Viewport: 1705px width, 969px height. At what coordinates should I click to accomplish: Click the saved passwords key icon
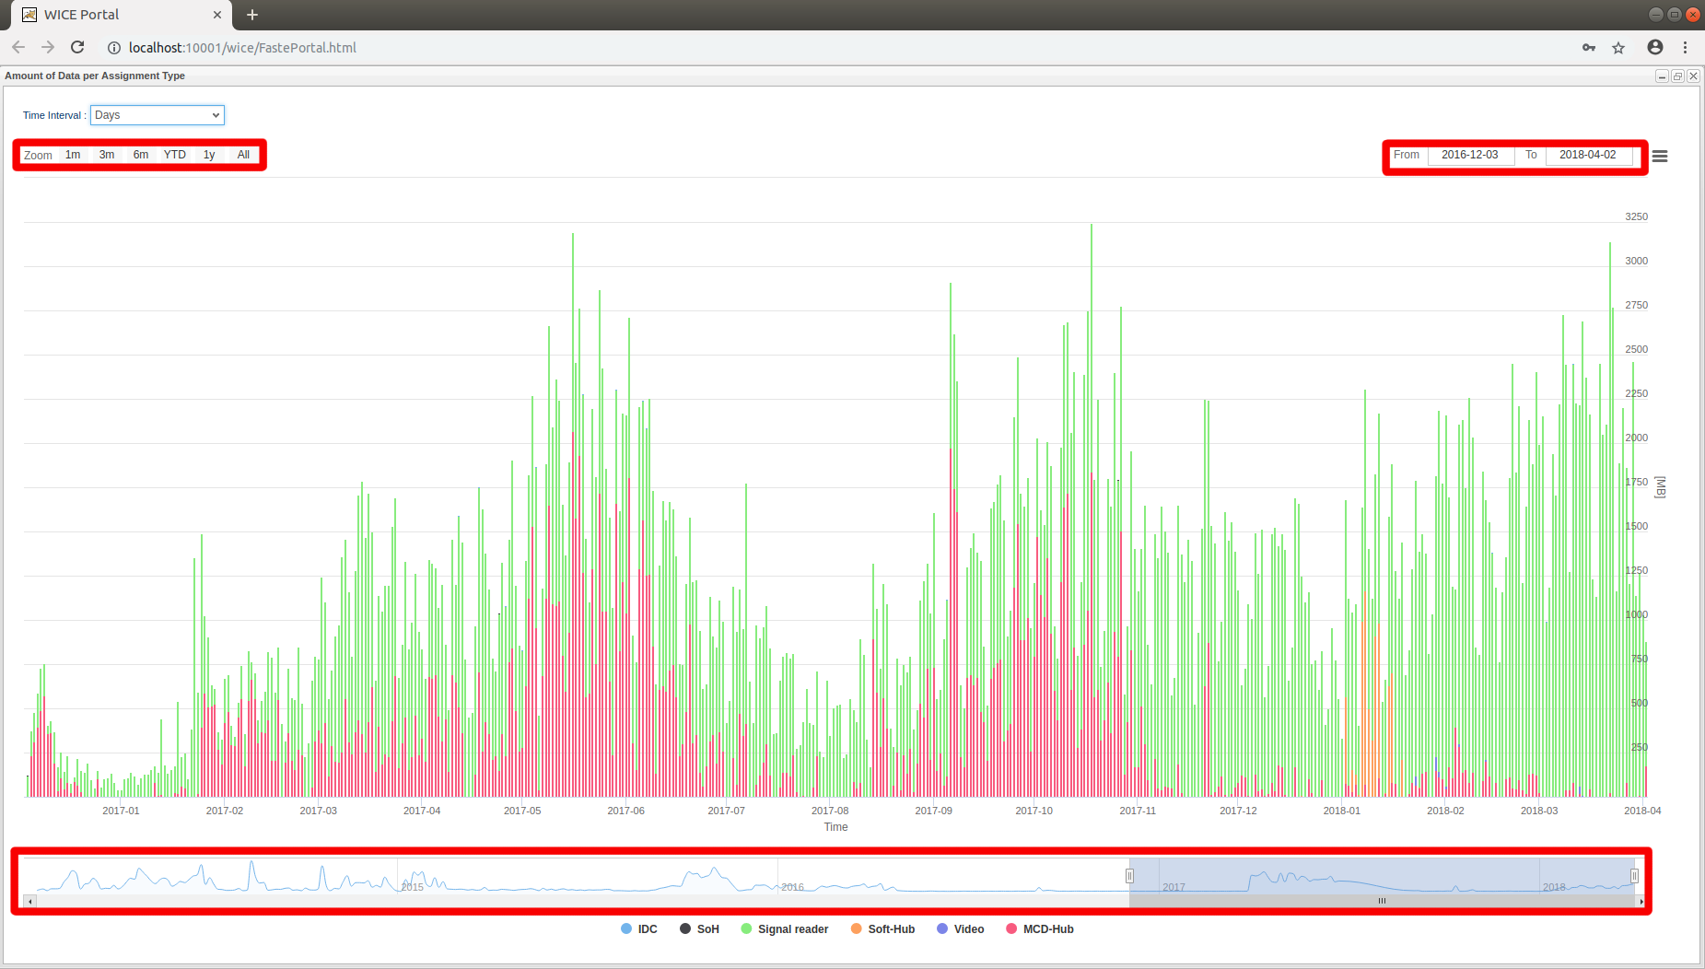click(1589, 48)
